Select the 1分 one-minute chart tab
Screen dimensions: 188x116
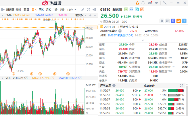pyautogui.click(x=55, y=10)
